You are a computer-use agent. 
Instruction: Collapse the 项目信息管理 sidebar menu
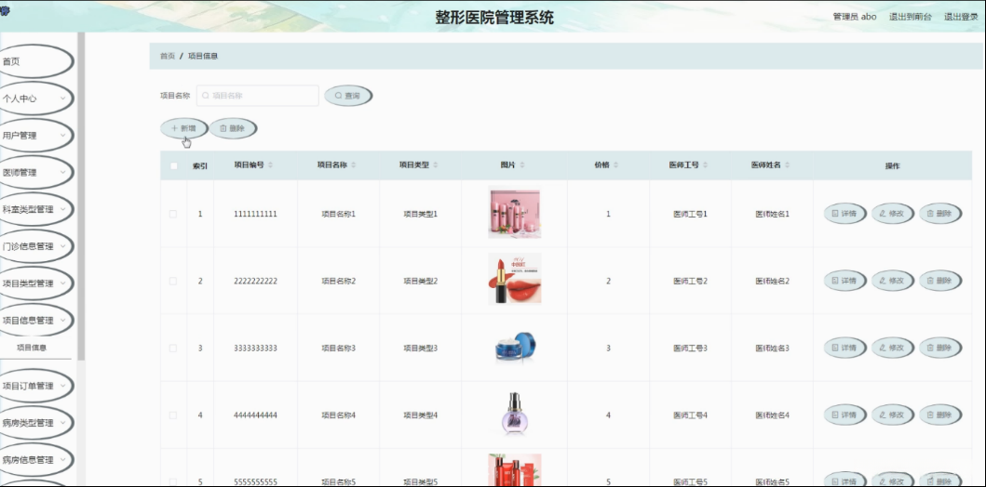click(x=34, y=321)
